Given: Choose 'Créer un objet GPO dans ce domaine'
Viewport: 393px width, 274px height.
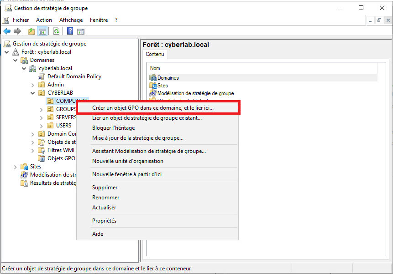Looking at the screenshot, I should [153, 108].
